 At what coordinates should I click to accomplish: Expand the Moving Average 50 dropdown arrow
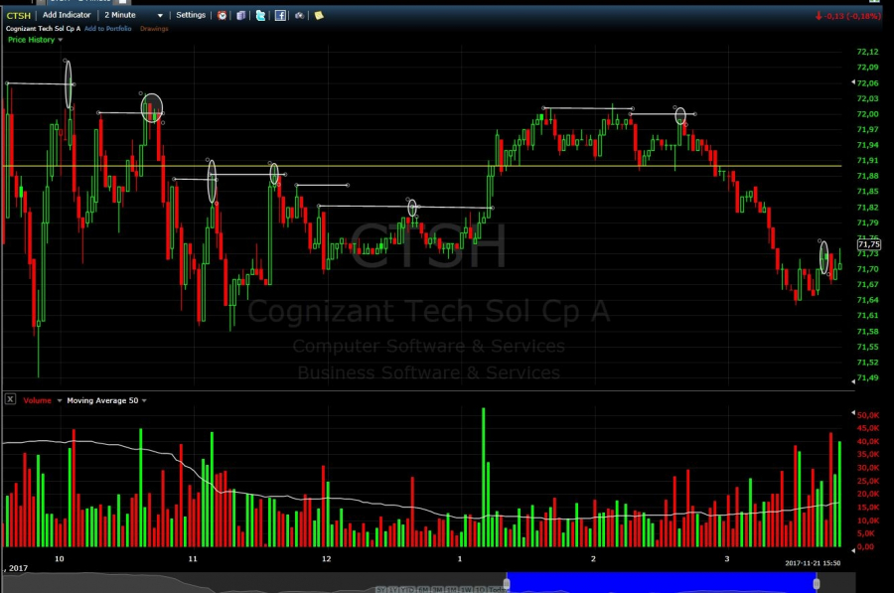point(144,401)
